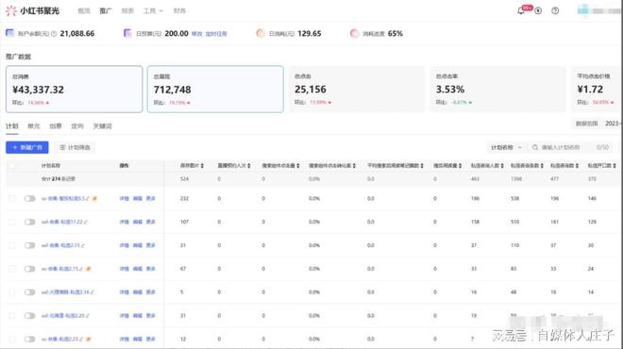
Task: Click the 小红书聚光 logo
Action: (x=33, y=10)
